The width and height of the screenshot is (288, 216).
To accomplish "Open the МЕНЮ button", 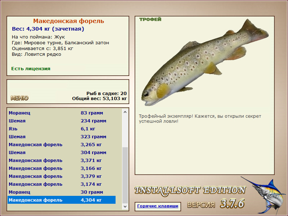I will coord(19,98).
